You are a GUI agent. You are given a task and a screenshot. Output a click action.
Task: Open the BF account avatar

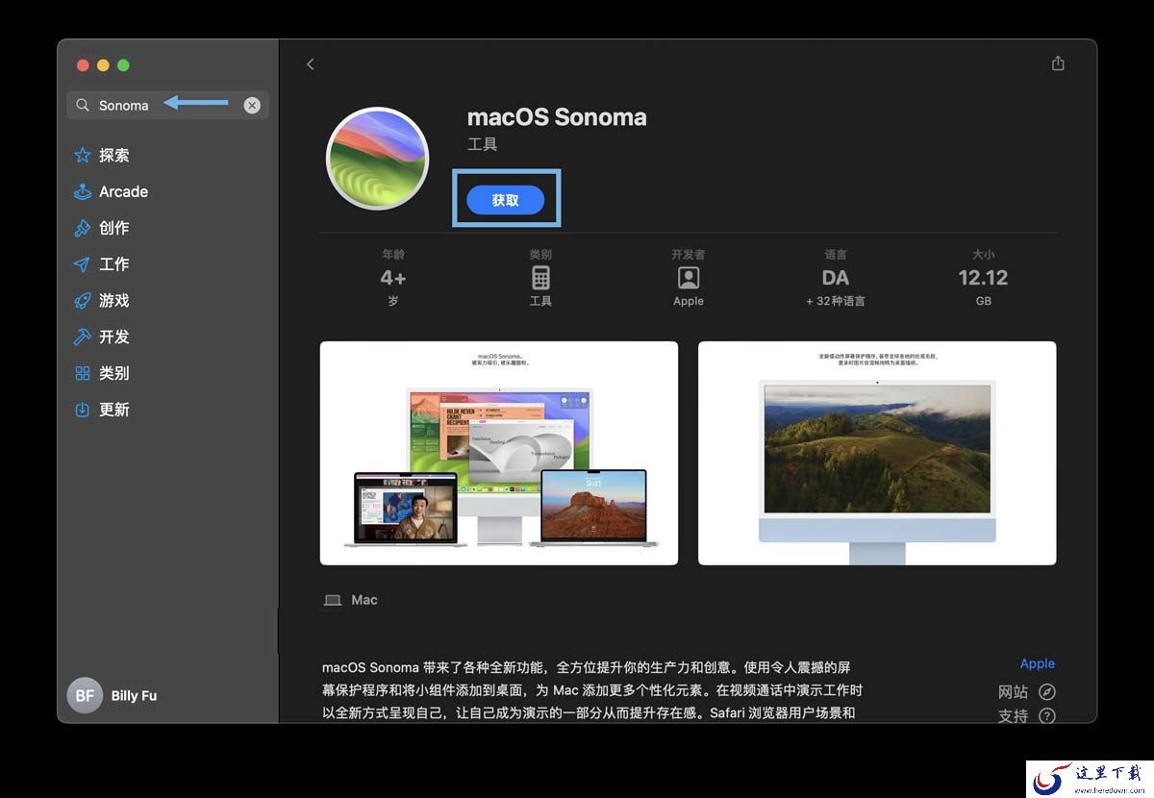click(85, 695)
